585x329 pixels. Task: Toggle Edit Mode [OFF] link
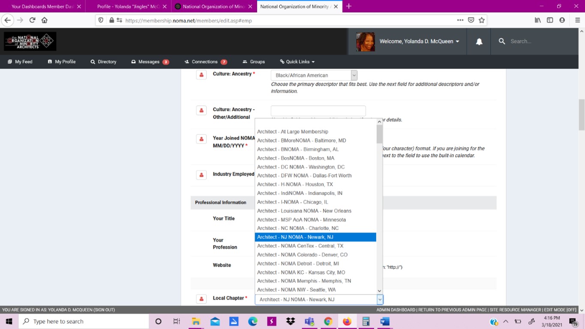pyautogui.click(x=561, y=310)
